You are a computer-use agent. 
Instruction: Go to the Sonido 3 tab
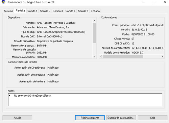[58, 11]
